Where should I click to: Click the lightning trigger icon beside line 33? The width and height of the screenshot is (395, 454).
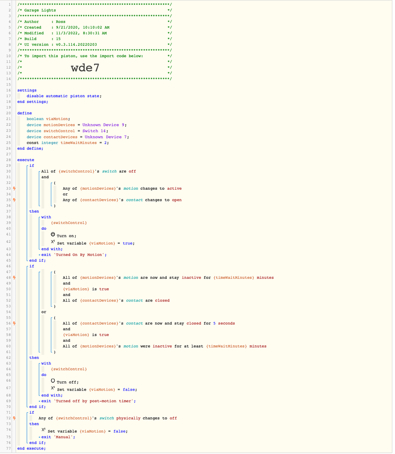click(15, 188)
